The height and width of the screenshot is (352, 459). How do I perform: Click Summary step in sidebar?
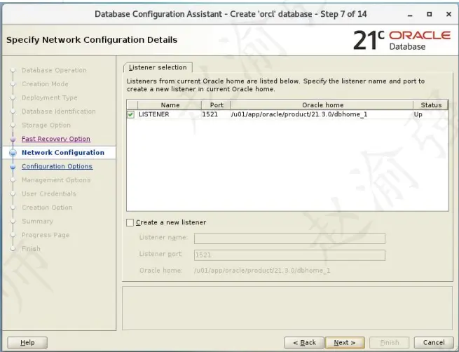click(37, 222)
